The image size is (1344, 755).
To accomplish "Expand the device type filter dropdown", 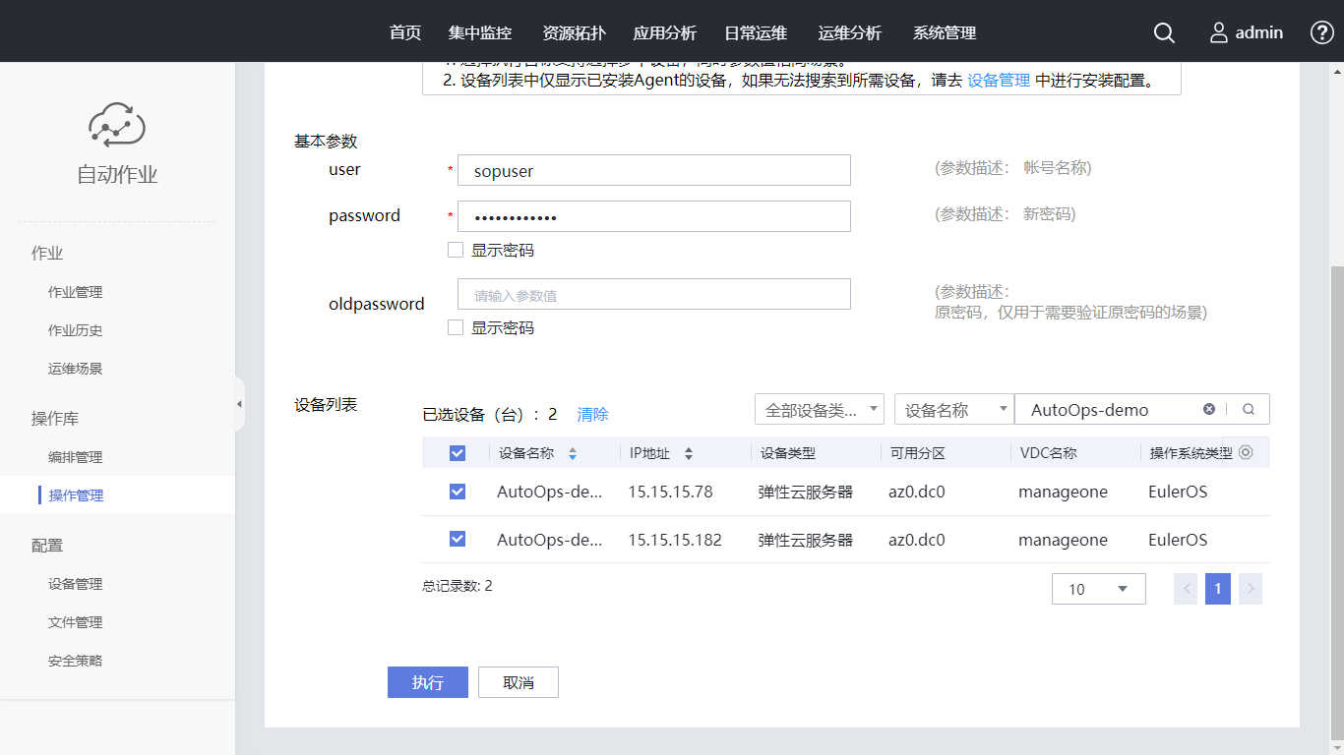I will pyautogui.click(x=819, y=409).
